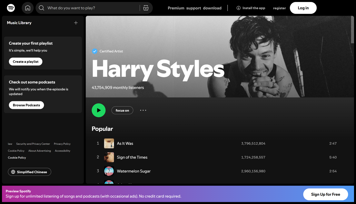Click the search magnifier icon
This screenshot has height=204, width=356.
41,8
